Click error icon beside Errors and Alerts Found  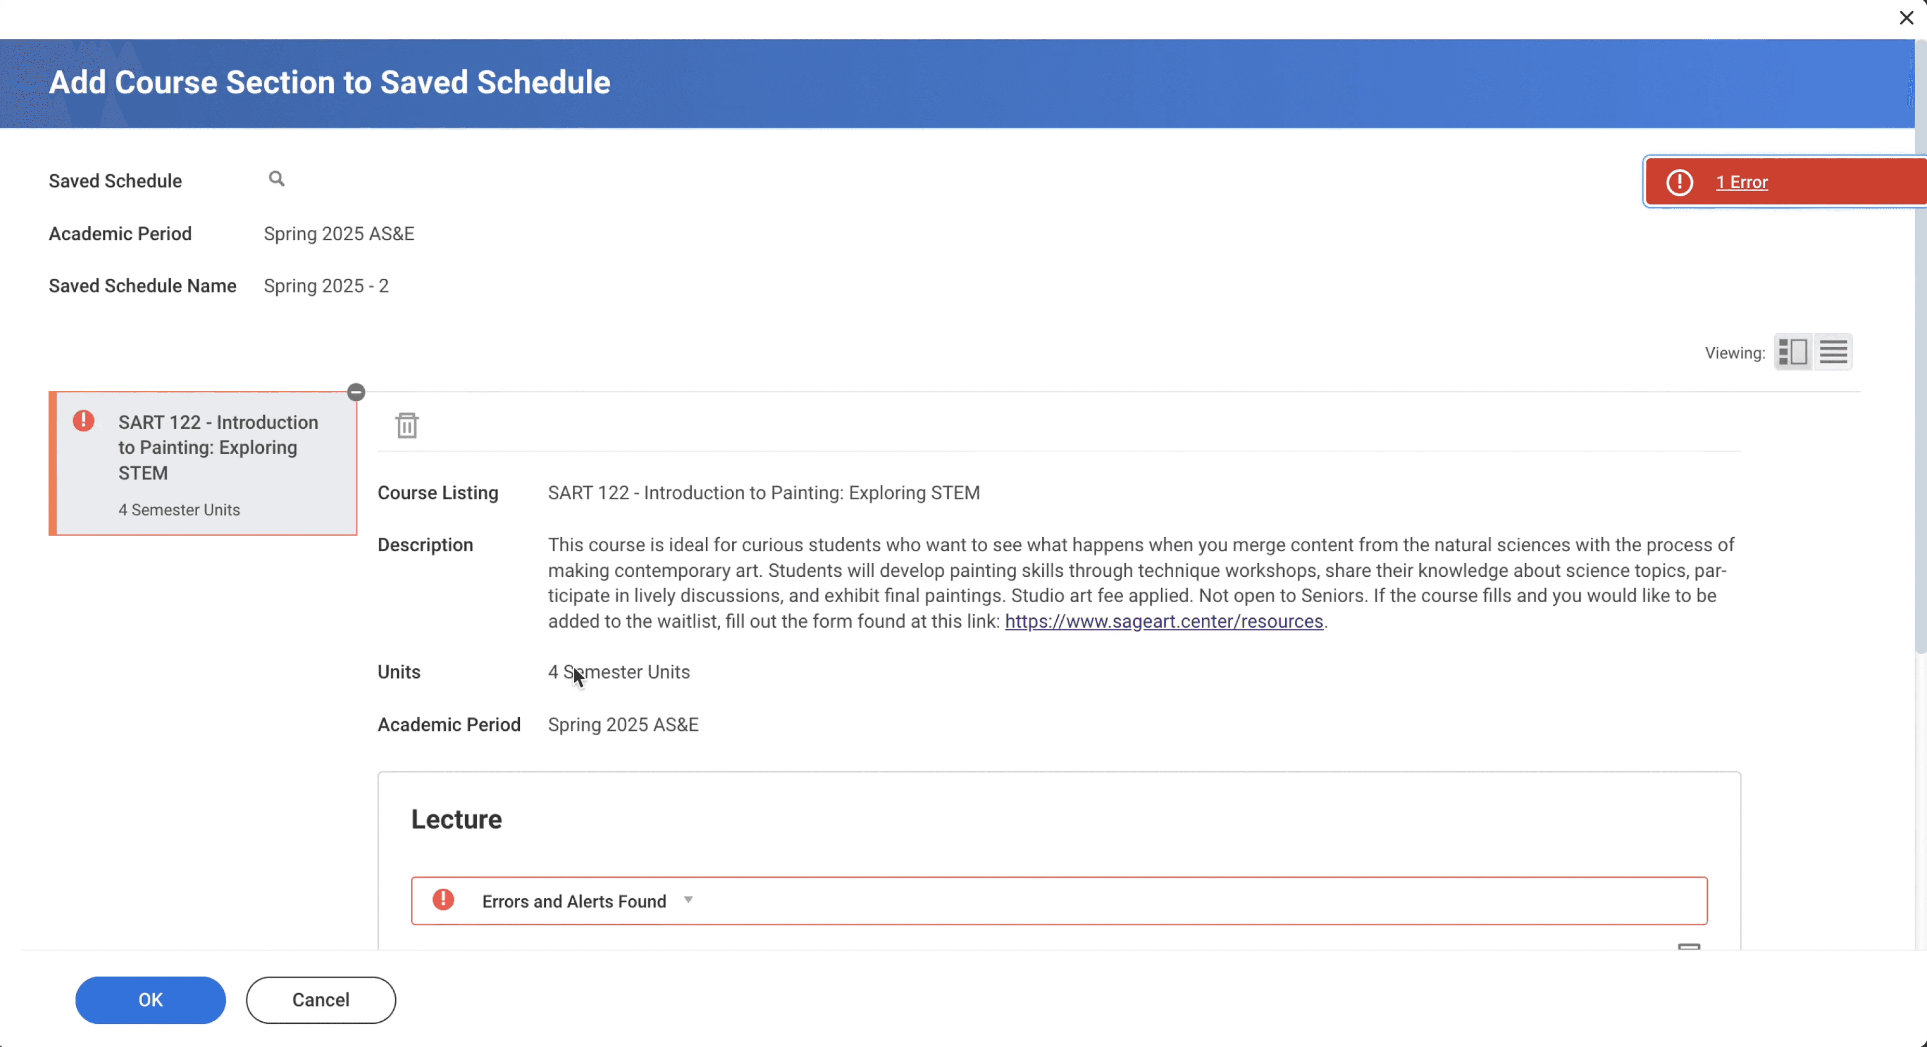pyautogui.click(x=444, y=900)
